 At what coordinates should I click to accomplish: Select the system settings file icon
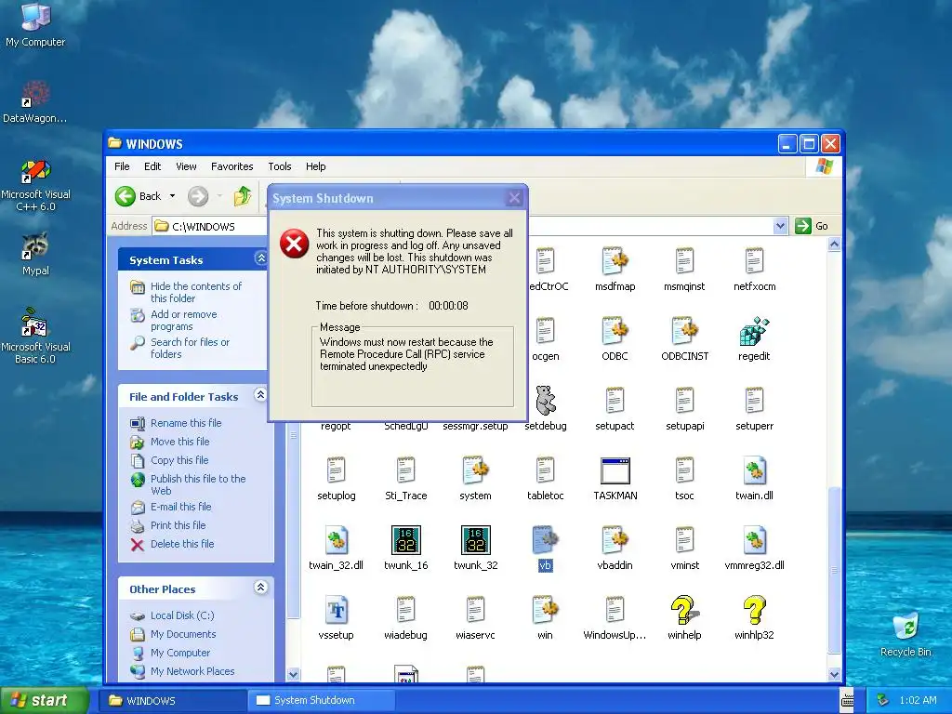pyautogui.click(x=475, y=471)
